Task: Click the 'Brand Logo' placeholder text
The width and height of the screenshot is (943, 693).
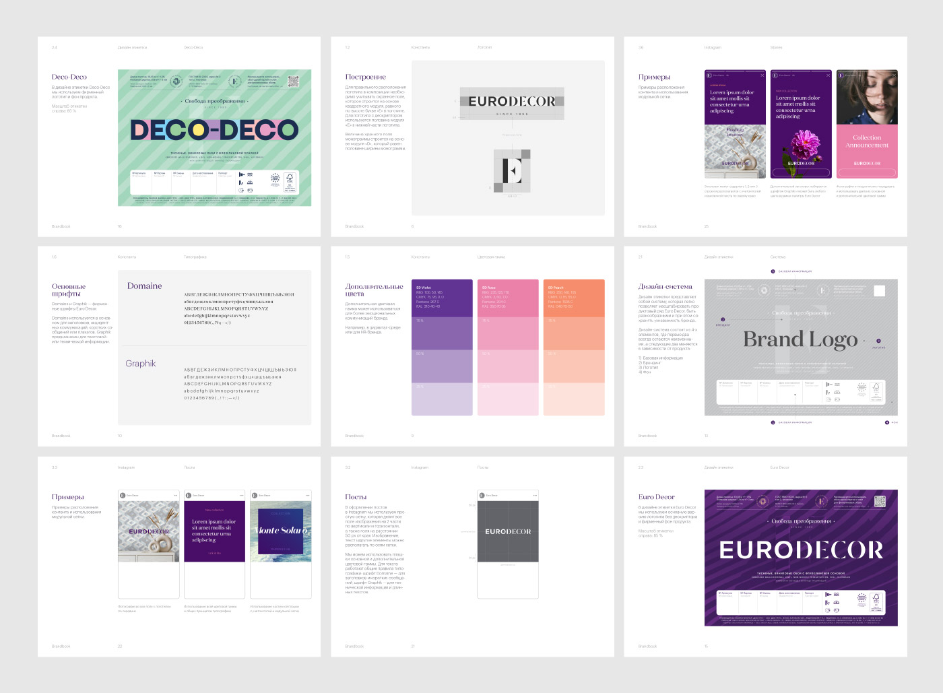Action: click(800, 339)
